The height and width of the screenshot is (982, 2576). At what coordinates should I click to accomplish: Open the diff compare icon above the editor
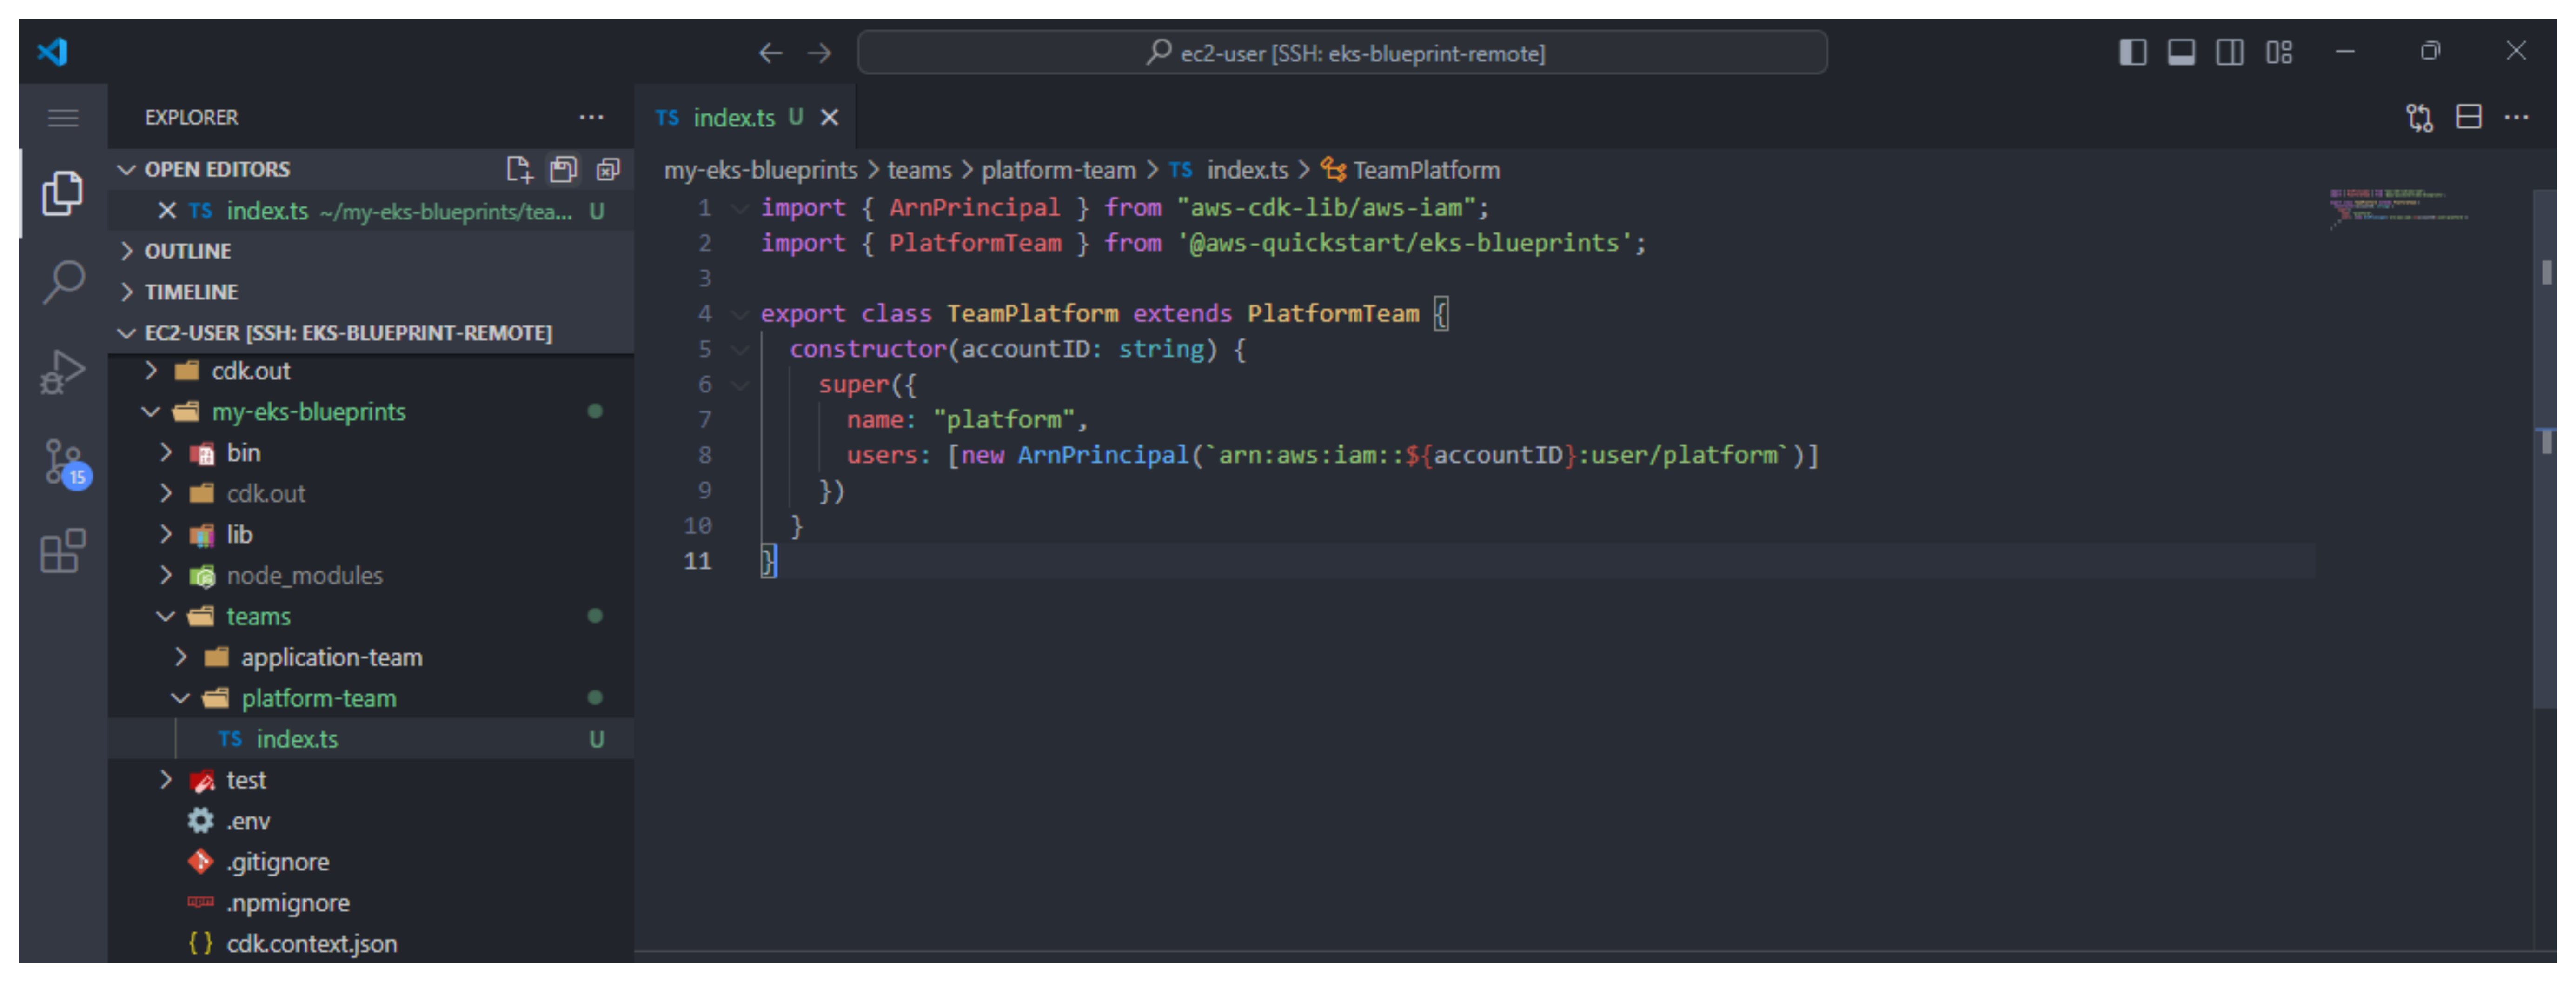tap(2420, 117)
